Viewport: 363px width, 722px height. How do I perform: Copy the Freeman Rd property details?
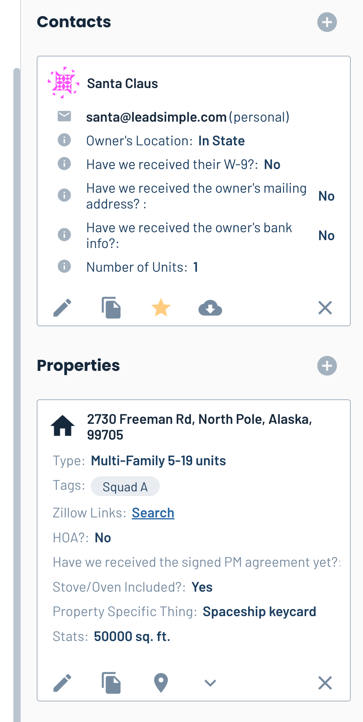[x=111, y=683]
